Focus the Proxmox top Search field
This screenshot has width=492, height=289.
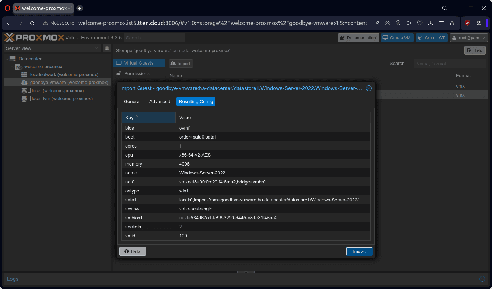coord(154,38)
